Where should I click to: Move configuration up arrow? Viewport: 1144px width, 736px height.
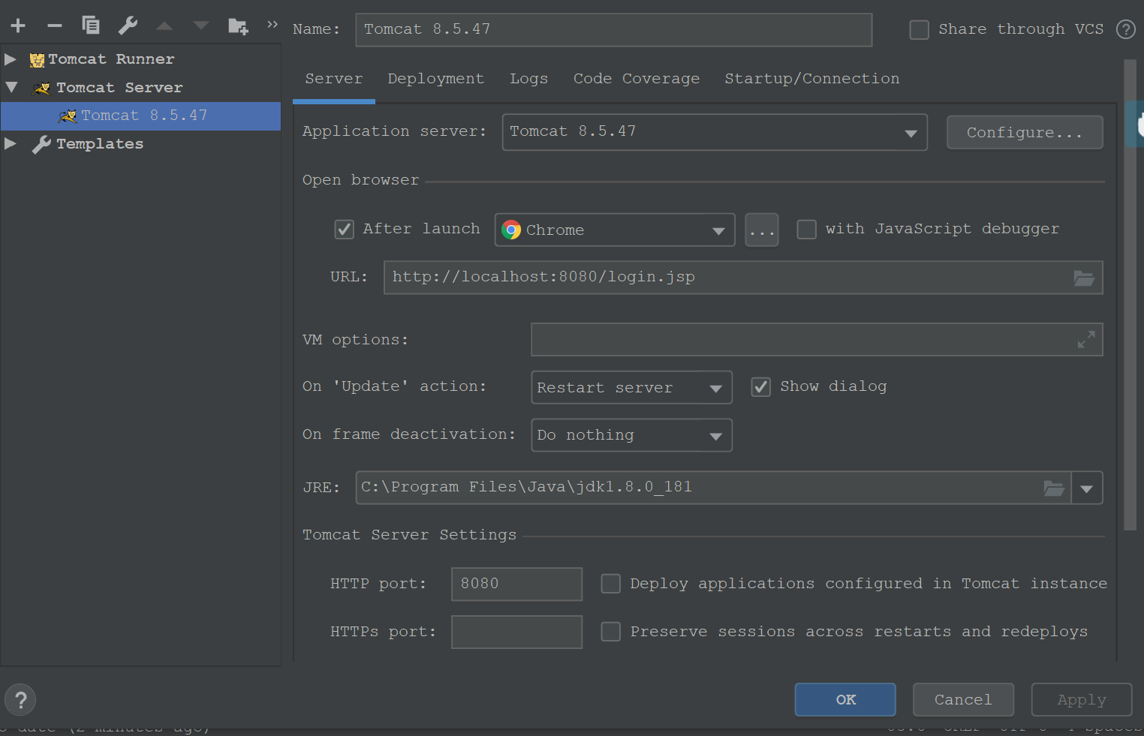pyautogui.click(x=164, y=26)
